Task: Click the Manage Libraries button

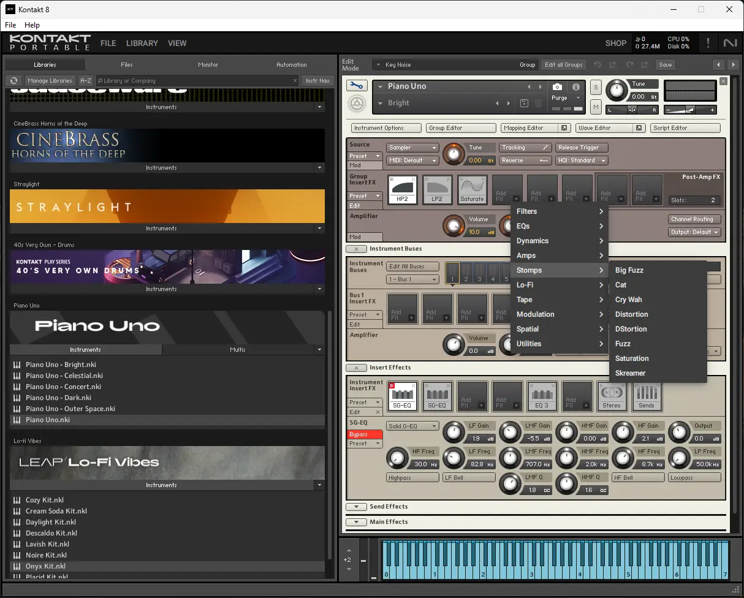Action: (x=50, y=80)
